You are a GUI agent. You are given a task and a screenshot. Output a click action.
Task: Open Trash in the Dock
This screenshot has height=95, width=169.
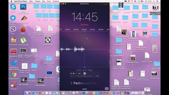click(x=143, y=93)
